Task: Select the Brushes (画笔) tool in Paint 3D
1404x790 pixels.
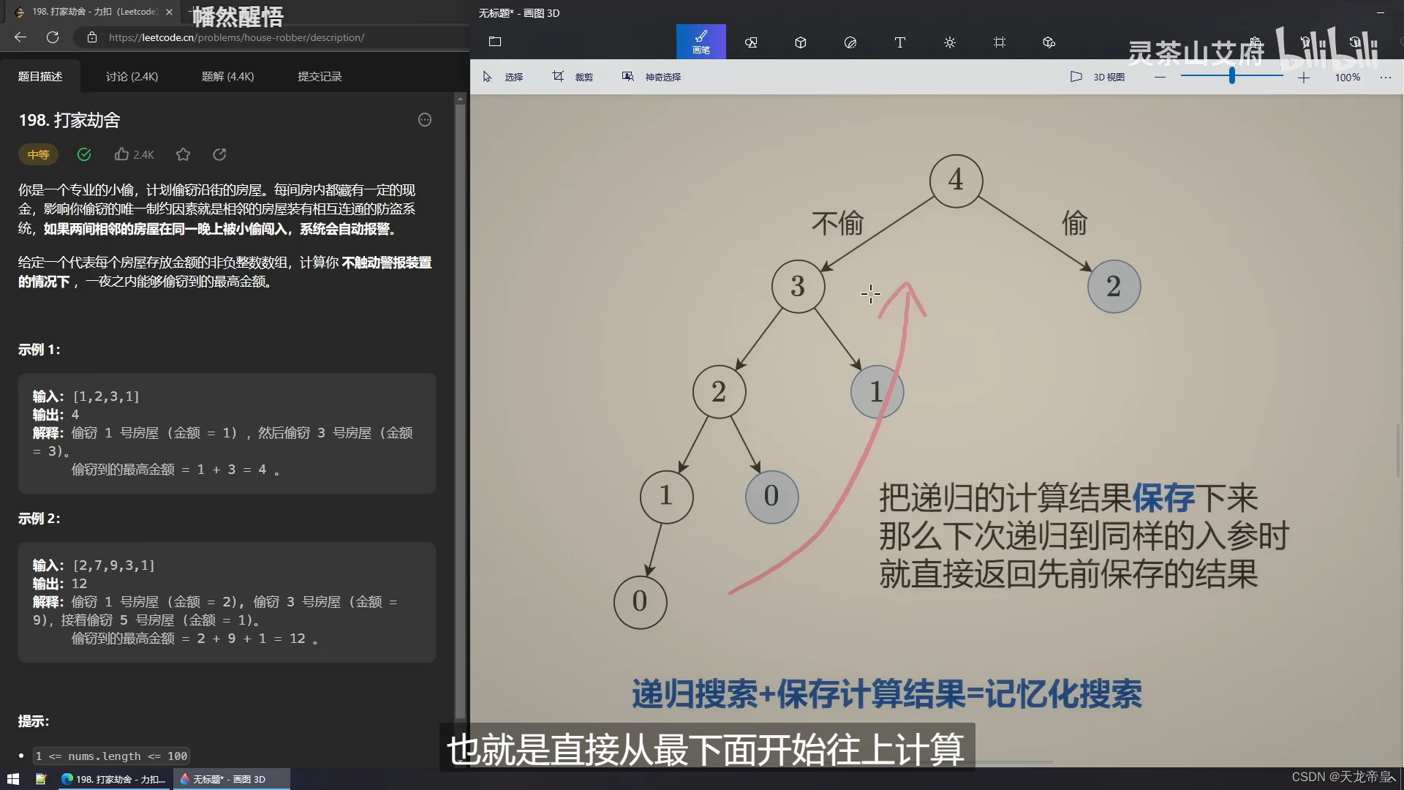Action: click(701, 42)
